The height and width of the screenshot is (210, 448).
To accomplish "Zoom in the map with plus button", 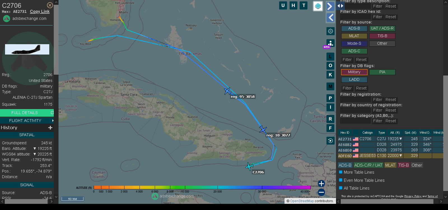I will [x=321, y=183].
